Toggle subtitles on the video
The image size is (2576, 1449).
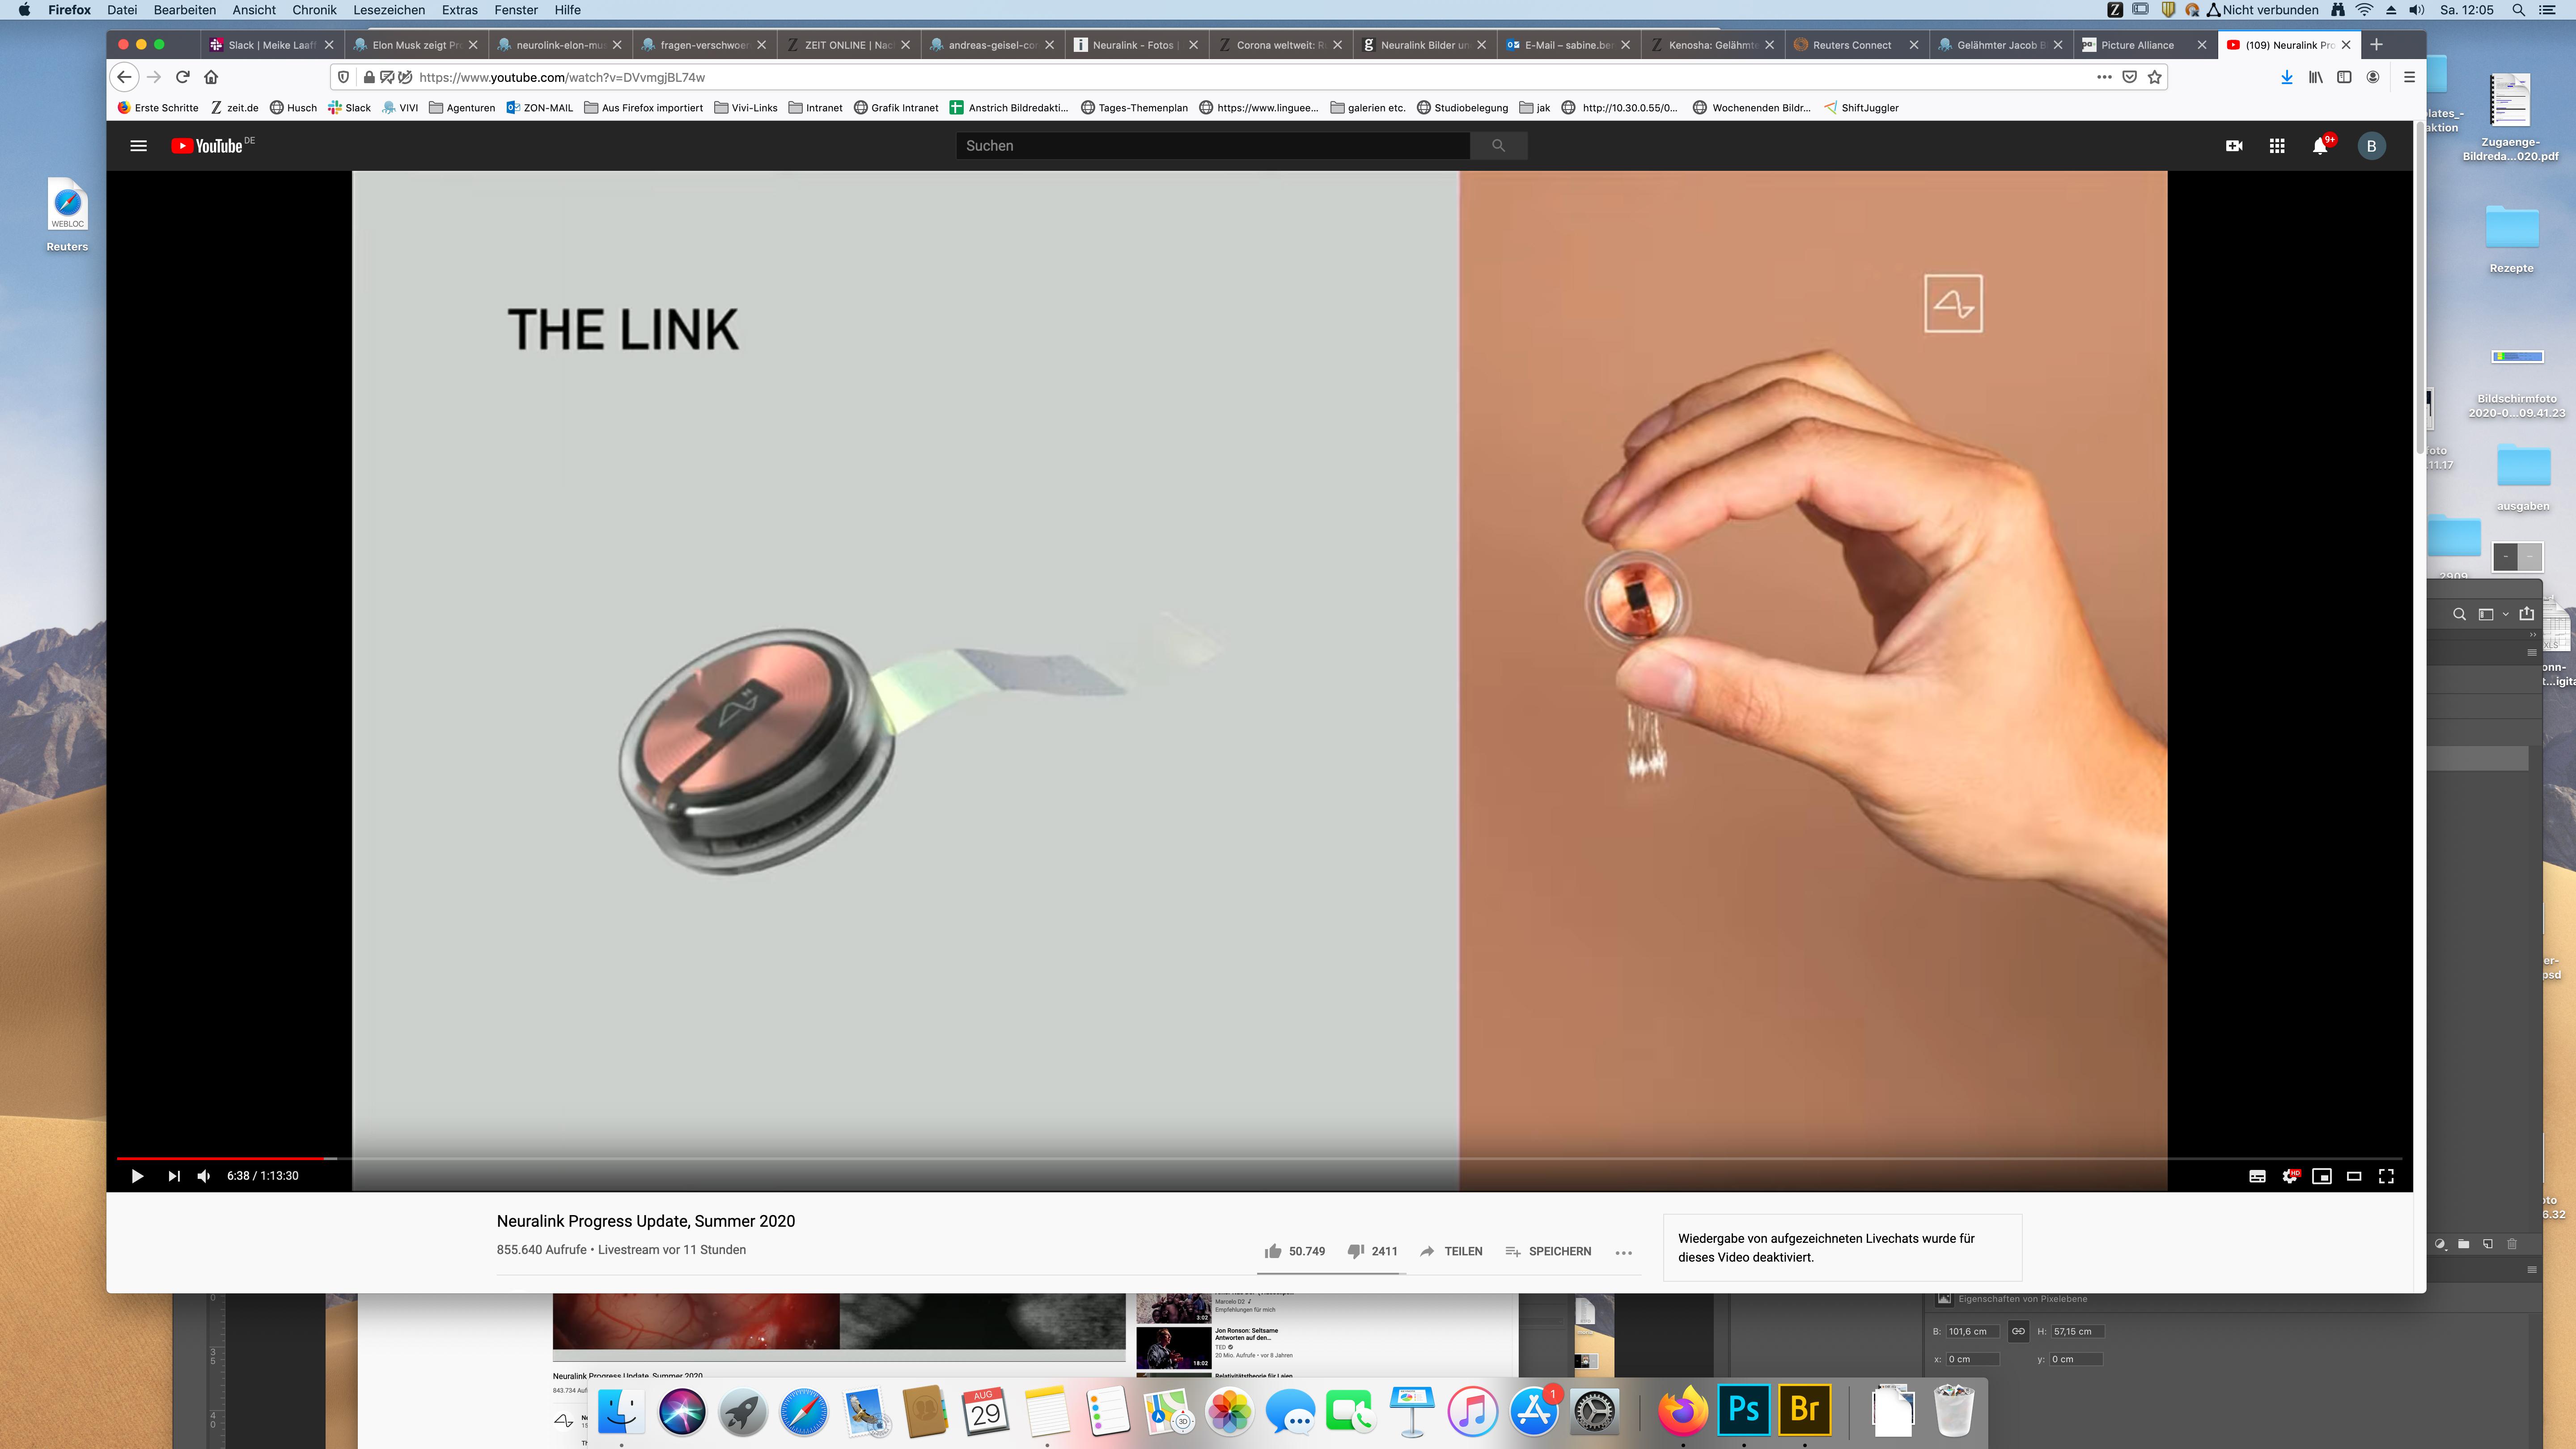pos(2257,1176)
